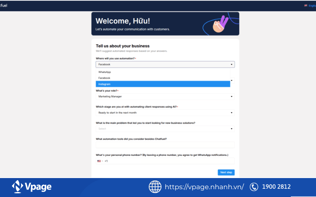This screenshot has width=316, height=197.
Task: Click the dropdown arrow partly hidden behind list
Action: point(232,80)
